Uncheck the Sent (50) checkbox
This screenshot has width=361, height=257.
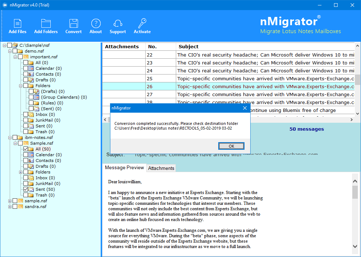26,189
